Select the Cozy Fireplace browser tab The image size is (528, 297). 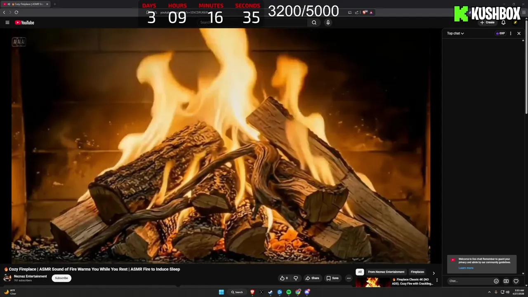[x=26, y=4]
